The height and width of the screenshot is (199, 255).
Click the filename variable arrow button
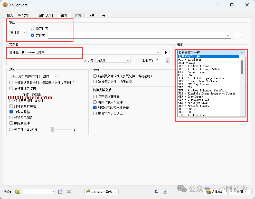click(x=166, y=52)
